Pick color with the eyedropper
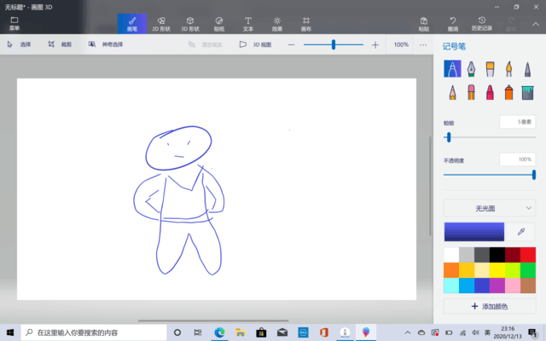Screen dimensions: 546x341 coord(521,232)
